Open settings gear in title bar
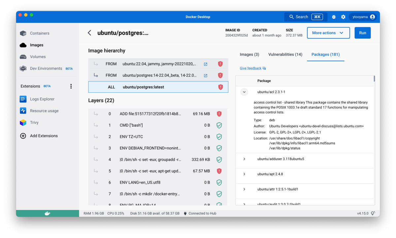This screenshot has width=396, height=238. coord(343,17)
